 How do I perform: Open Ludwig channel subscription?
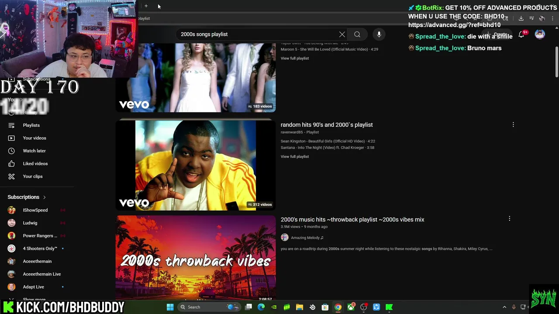pyautogui.click(x=30, y=223)
